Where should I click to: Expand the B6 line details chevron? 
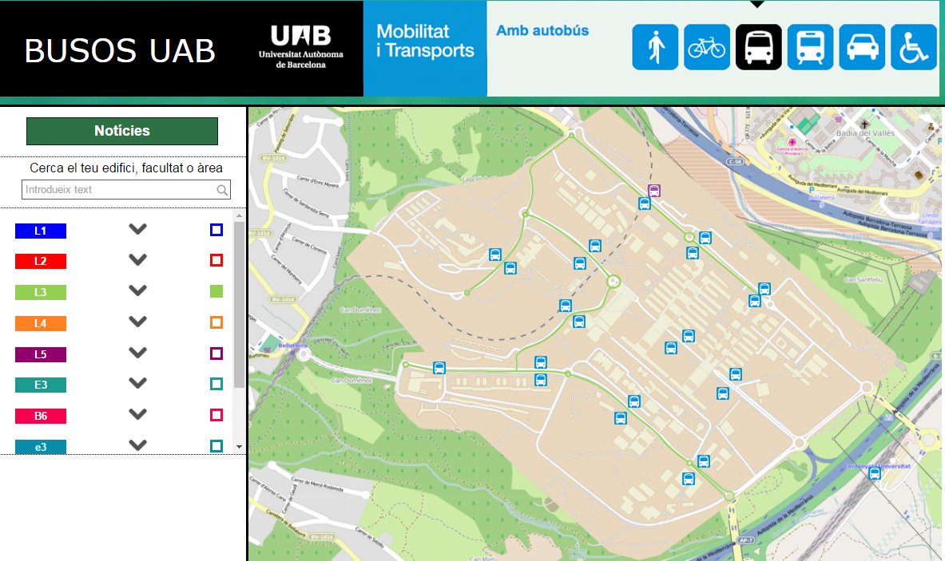[x=138, y=414]
